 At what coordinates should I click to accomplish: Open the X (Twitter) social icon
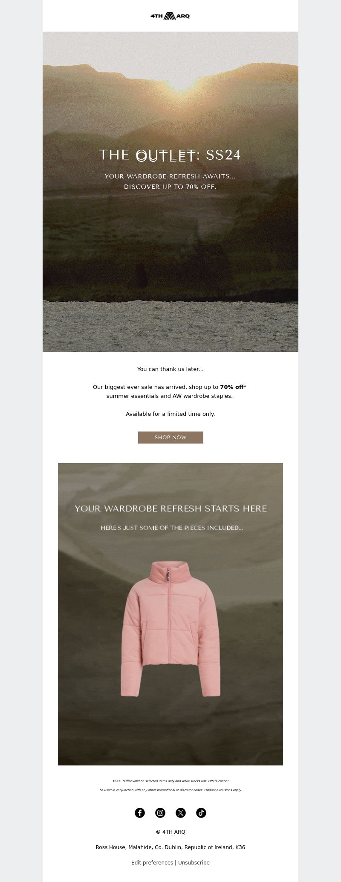tap(181, 813)
